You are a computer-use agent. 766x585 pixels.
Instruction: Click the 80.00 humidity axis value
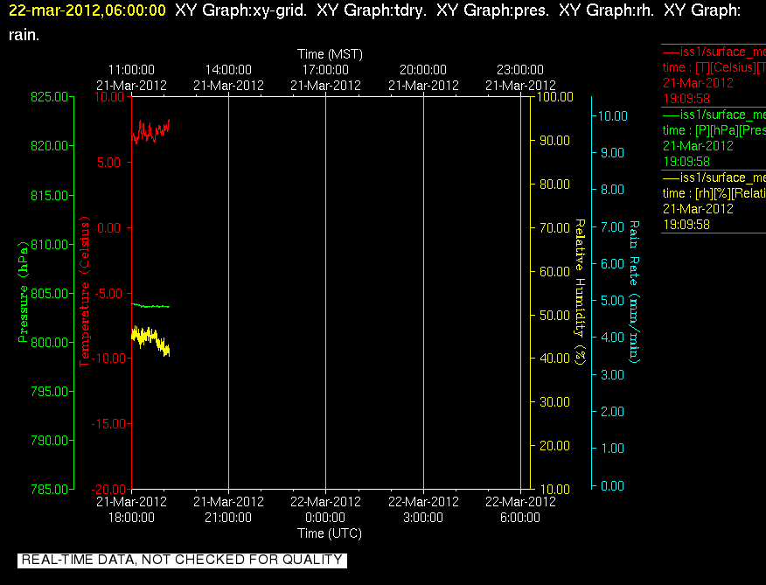555,185
